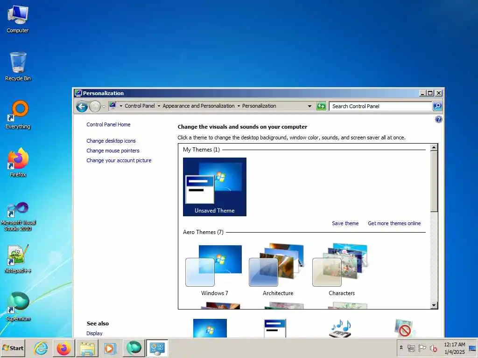Click in the Search Control Panel field
Viewport: 478px width, 358px height.
coord(380,106)
